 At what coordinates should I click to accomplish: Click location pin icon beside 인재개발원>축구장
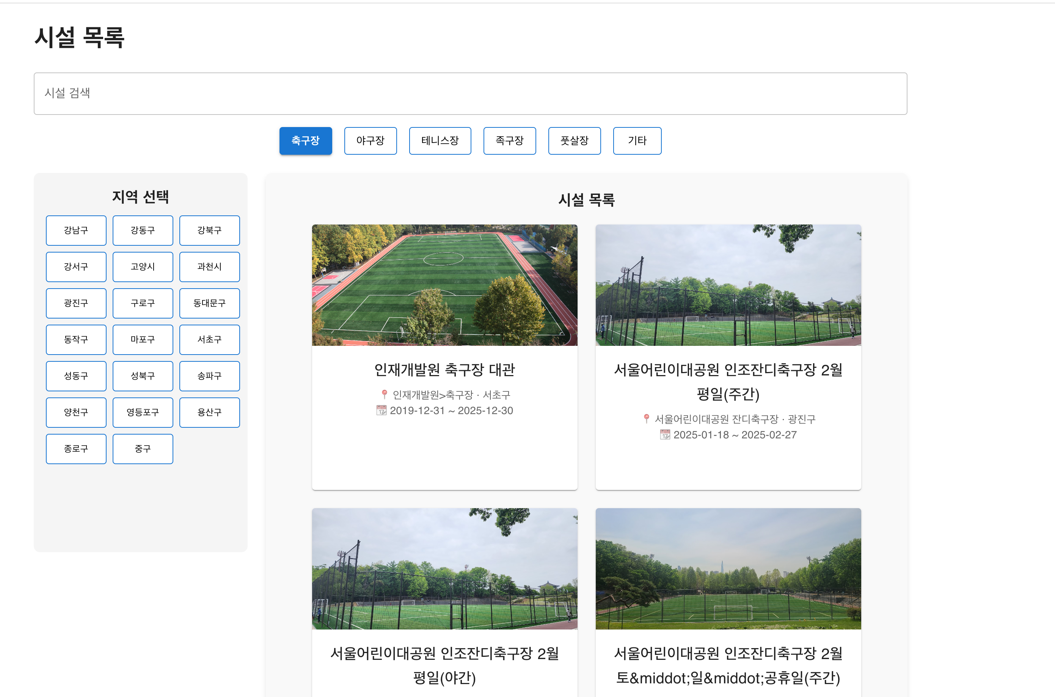click(385, 394)
